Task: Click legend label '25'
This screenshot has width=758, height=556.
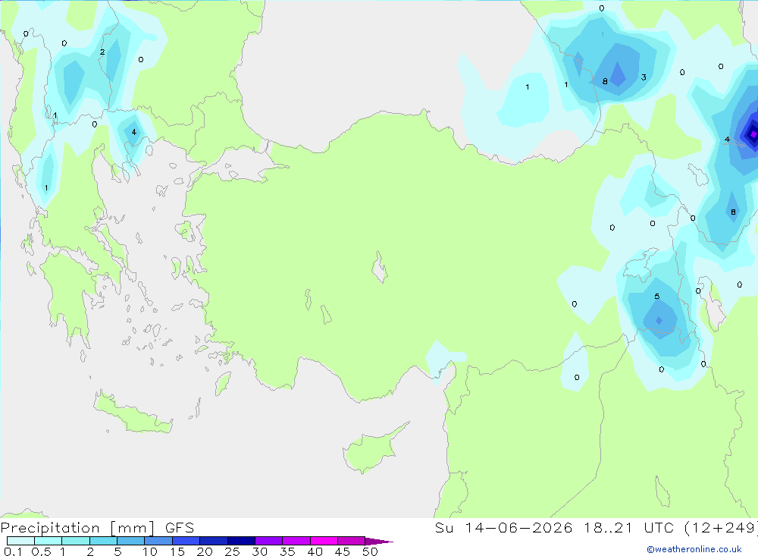Action: [232, 551]
